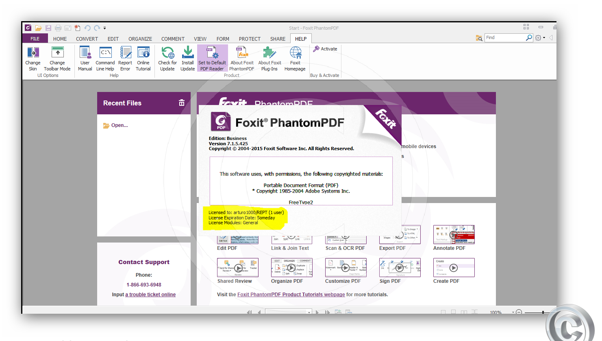Switch to the EDIT tab
Viewport: 602px width, 341px height.
pyautogui.click(x=113, y=39)
